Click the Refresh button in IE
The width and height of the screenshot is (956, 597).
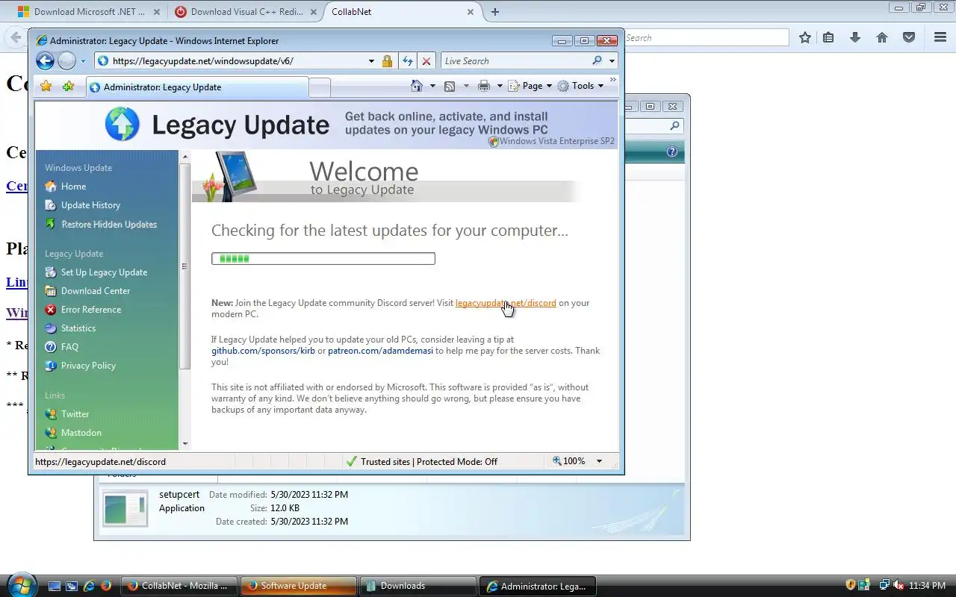pos(408,61)
